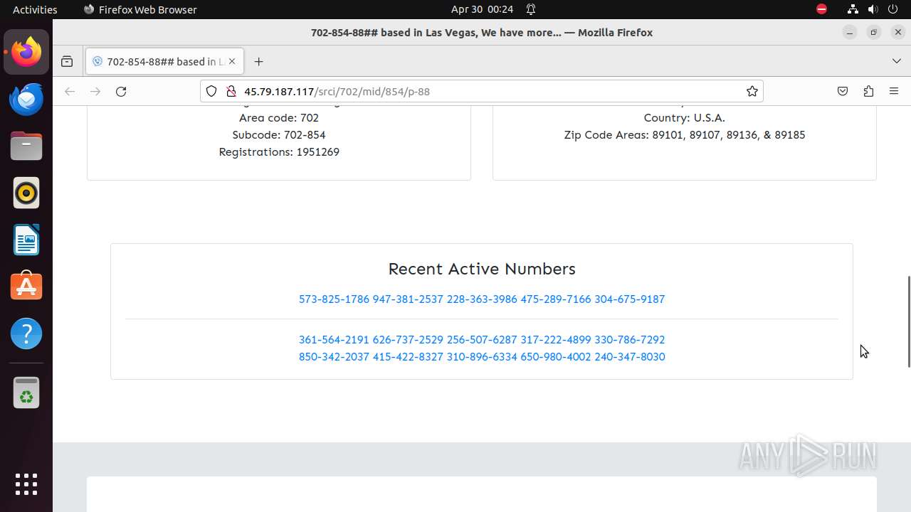Image resolution: width=911 pixels, height=512 pixels.
Task: Open the Extensions panel
Action: [868, 91]
